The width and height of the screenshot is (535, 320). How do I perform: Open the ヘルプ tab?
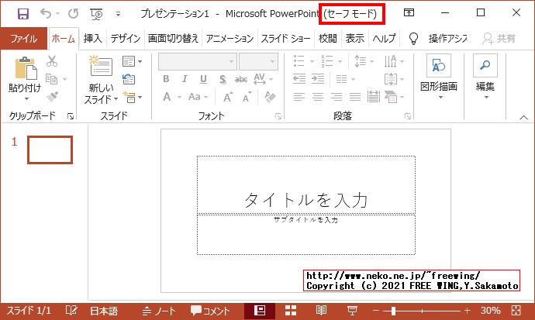(384, 39)
